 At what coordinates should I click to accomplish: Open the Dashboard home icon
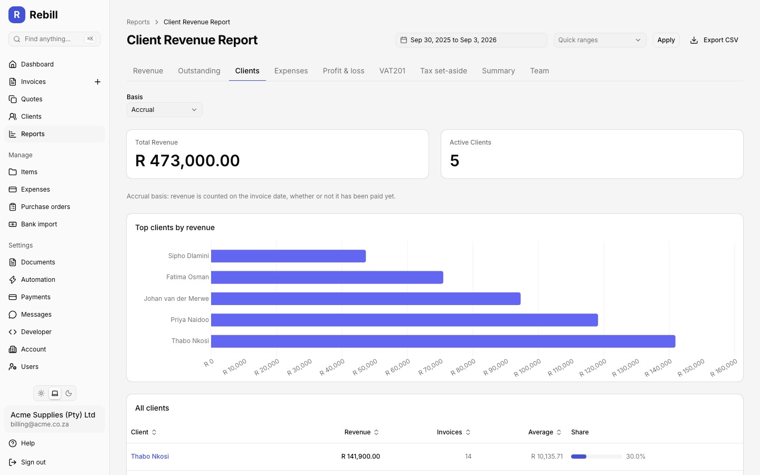[x=13, y=64]
